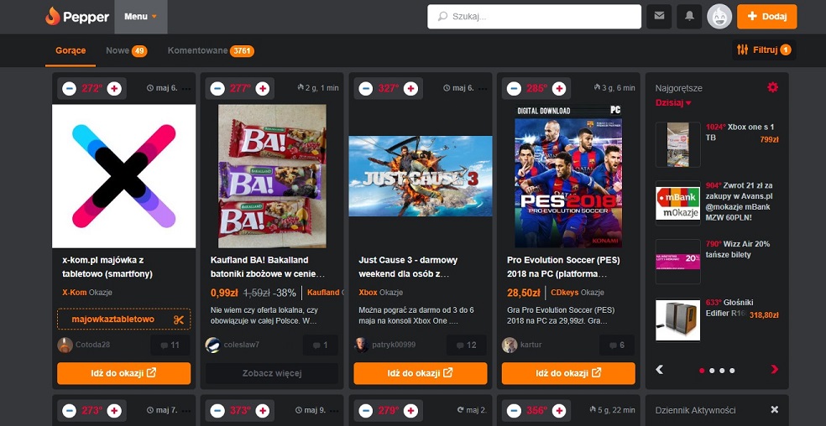Screen dimensions: 826x426
Task: Open the notifications bell icon
Action: [x=689, y=16]
